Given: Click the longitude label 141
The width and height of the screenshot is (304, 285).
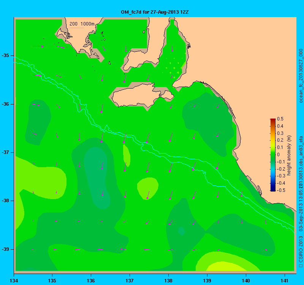Looking at the screenshot, I should [x=285, y=280].
